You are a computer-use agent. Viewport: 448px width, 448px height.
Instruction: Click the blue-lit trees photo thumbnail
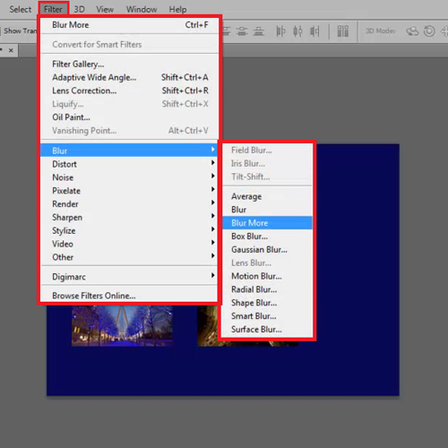(x=122, y=325)
